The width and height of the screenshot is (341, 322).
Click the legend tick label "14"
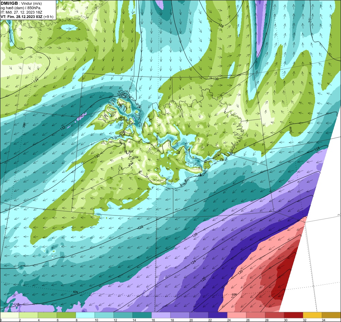click(x=134, y=320)
